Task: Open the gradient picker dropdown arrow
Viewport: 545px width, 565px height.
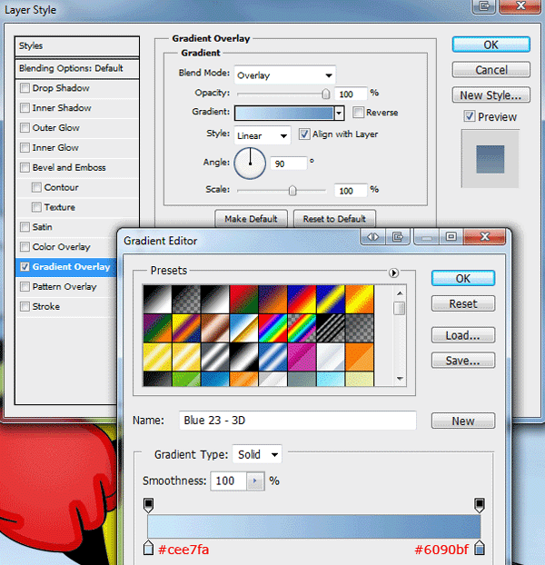Action: (x=339, y=113)
